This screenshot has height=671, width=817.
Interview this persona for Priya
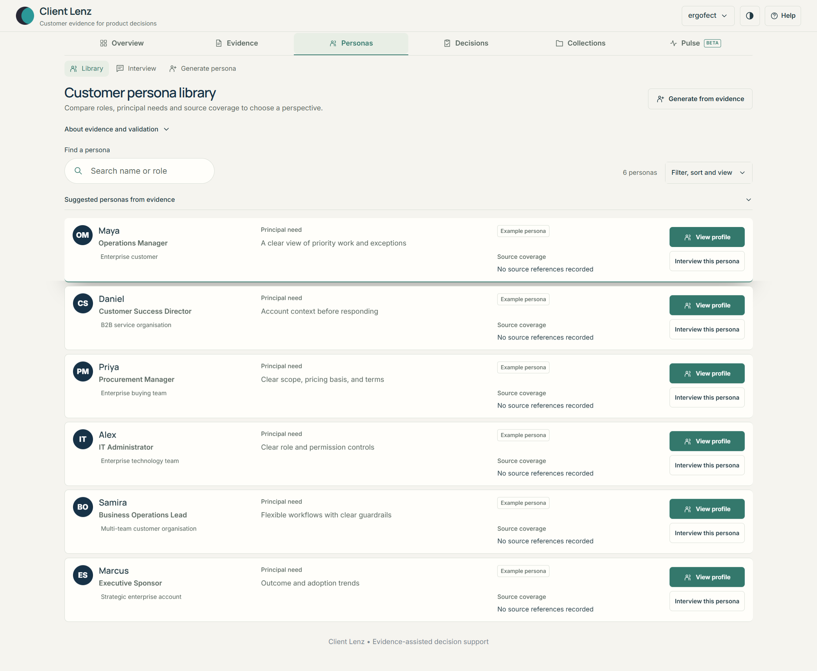[x=707, y=397]
